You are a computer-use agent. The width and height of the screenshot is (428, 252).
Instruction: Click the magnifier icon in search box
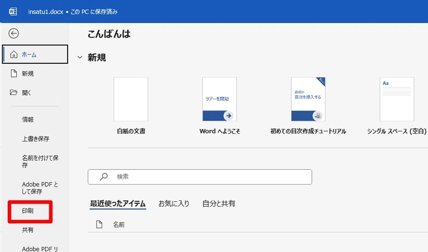coord(104,177)
